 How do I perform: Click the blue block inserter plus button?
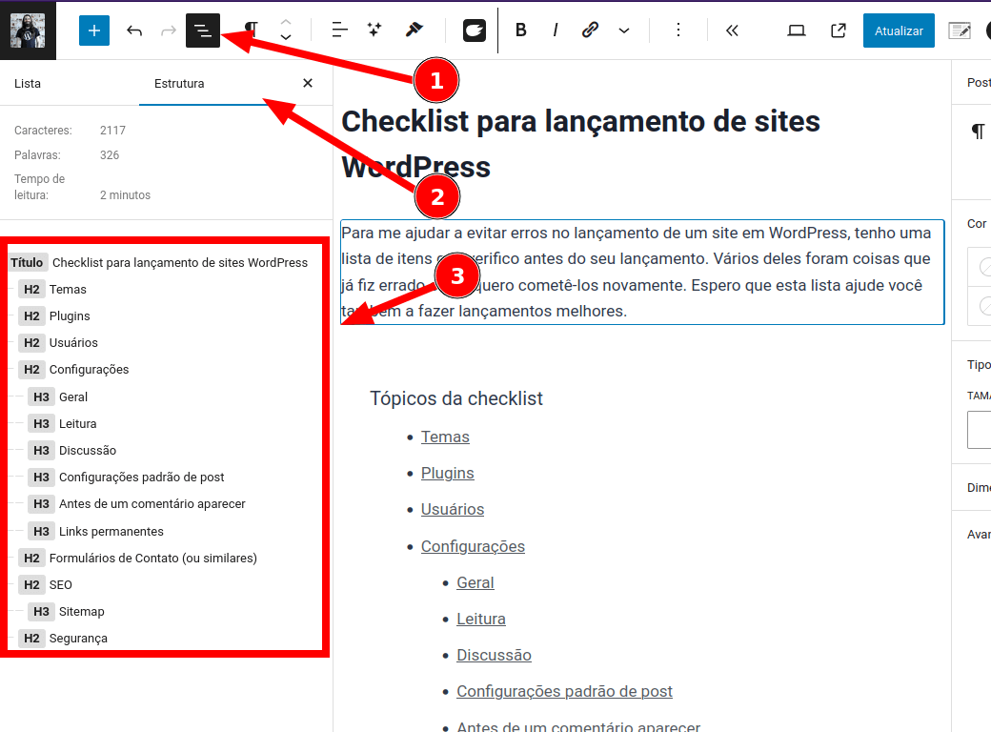[x=94, y=30]
